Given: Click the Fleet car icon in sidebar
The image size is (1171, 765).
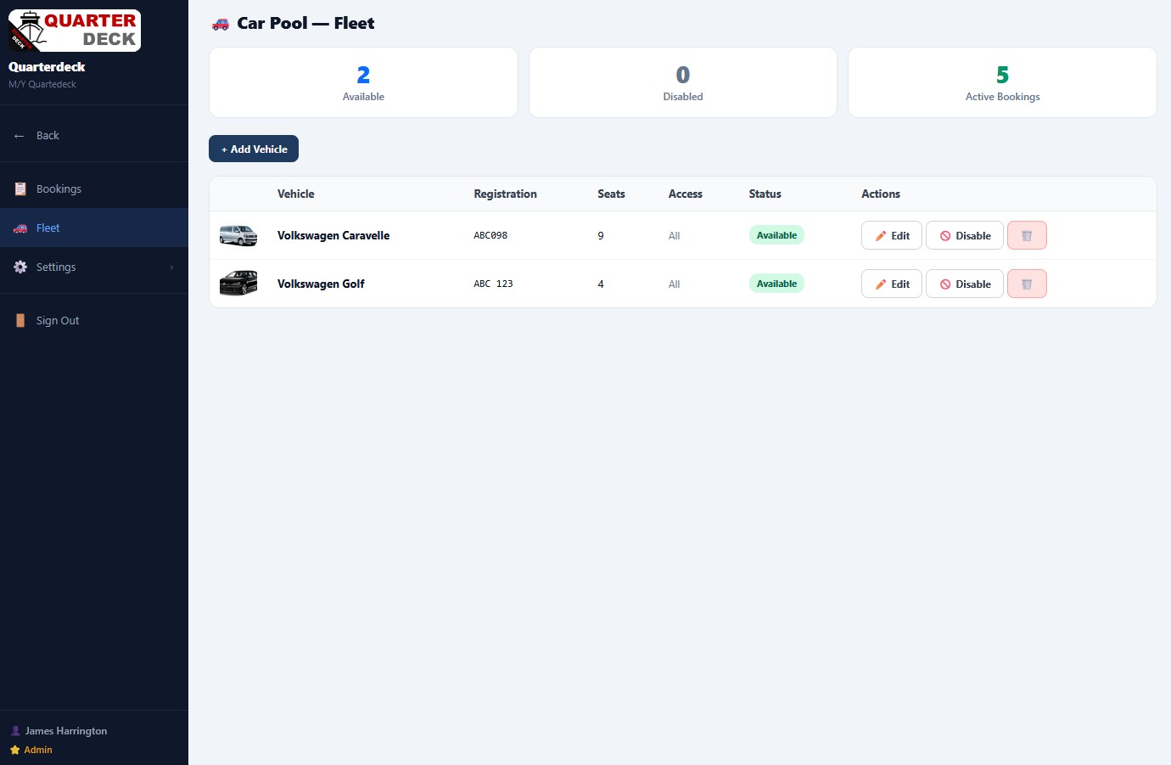Looking at the screenshot, I should (20, 228).
